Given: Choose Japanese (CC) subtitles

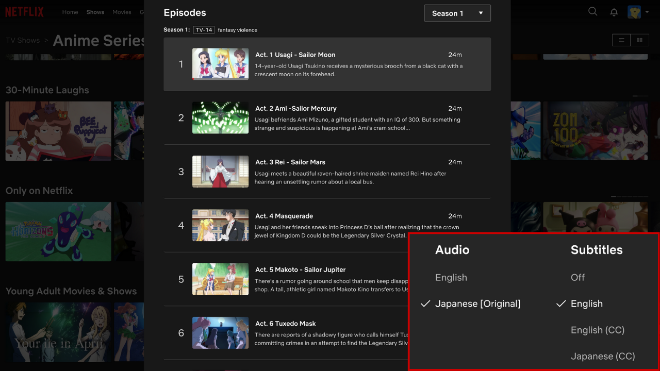Looking at the screenshot, I should 602,356.
